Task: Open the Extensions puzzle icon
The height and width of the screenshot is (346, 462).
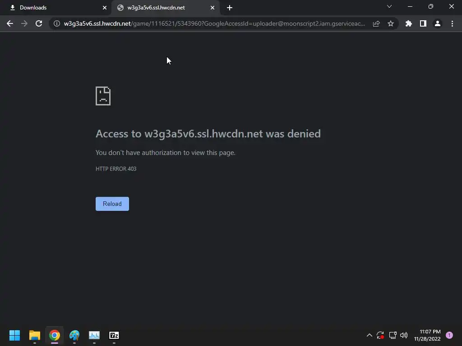Action: 409,23
